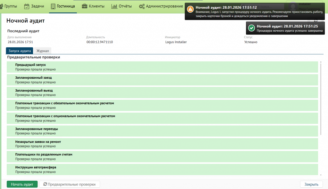Select the Запуск аудита tab
The image size is (328, 189).
[x=20, y=51]
